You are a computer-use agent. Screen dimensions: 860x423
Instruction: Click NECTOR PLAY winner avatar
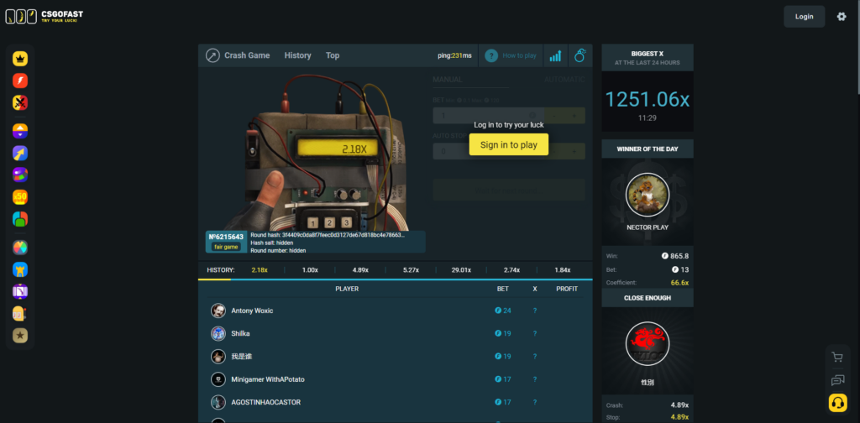648,195
